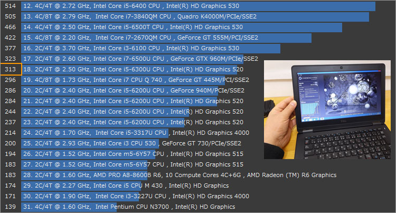The image size is (396, 213).
Task: Select rank 18 Core i5-6300U highlighted row
Action: click(133, 69)
